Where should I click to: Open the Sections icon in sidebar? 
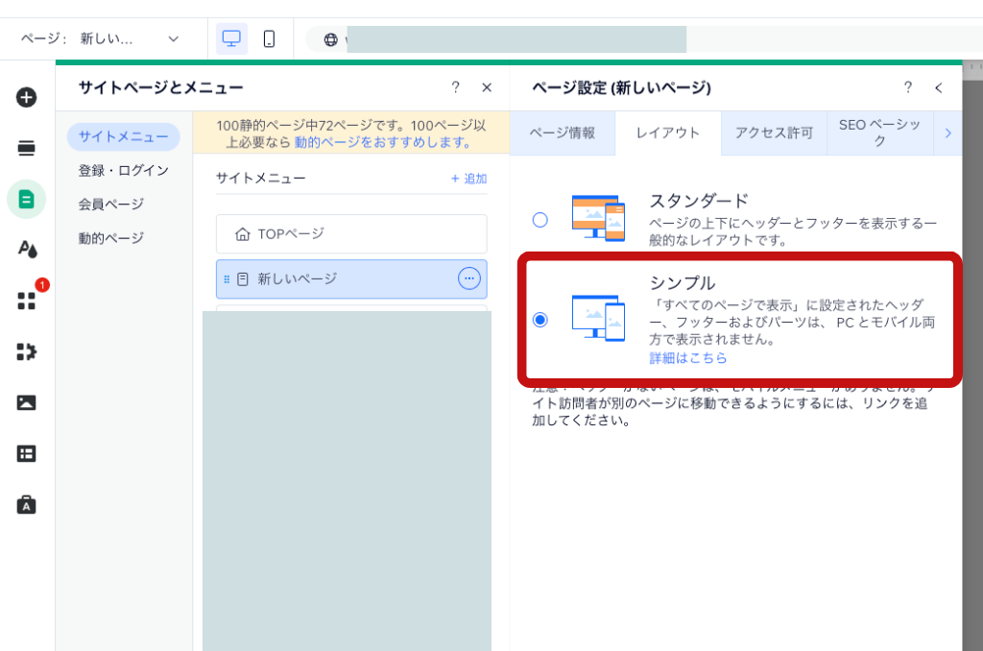pyautogui.click(x=27, y=148)
